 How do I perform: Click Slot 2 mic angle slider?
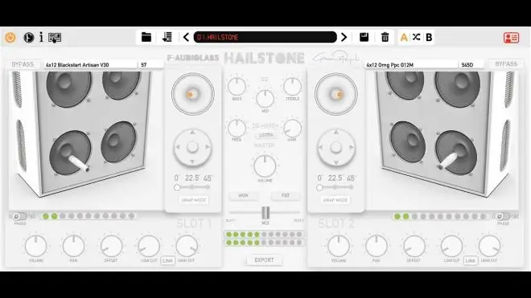click(x=335, y=187)
